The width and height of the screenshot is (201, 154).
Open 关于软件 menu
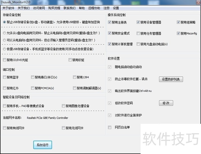[8, 8]
